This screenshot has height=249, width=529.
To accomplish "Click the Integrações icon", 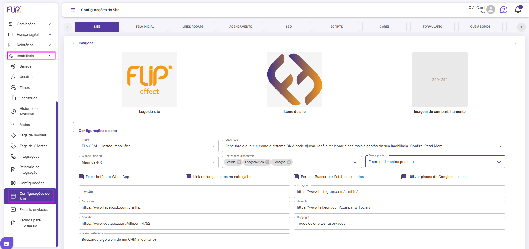I will (x=13, y=157).
